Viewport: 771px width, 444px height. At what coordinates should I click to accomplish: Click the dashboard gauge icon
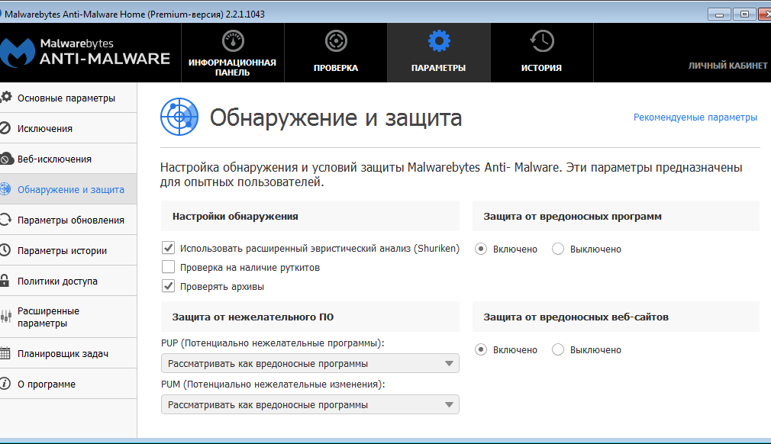pos(233,41)
